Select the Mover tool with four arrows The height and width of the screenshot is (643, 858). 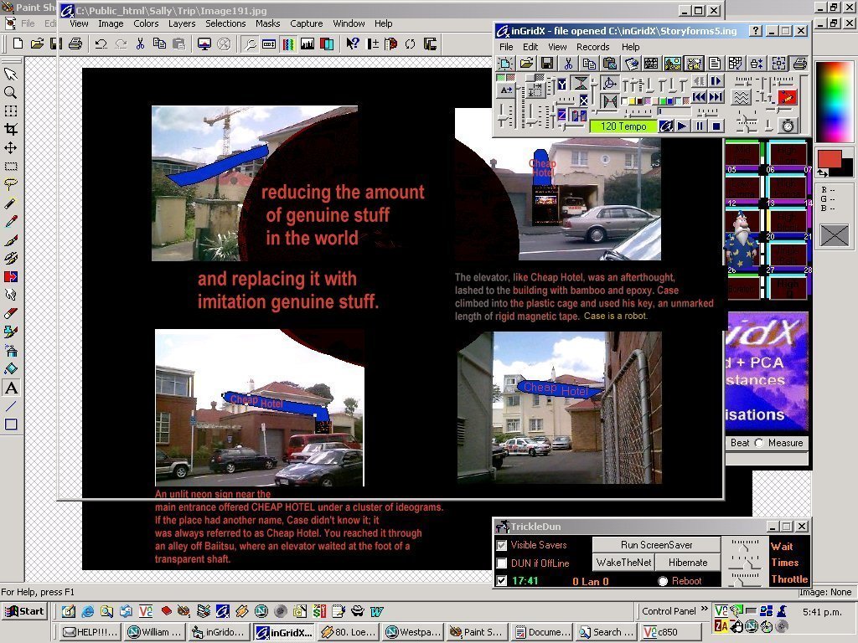[10, 147]
